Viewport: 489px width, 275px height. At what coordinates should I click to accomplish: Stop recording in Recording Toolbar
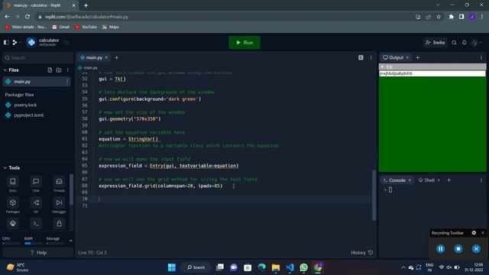pos(458,249)
